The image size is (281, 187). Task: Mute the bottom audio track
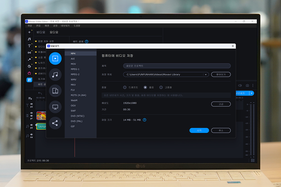click(x=31, y=135)
